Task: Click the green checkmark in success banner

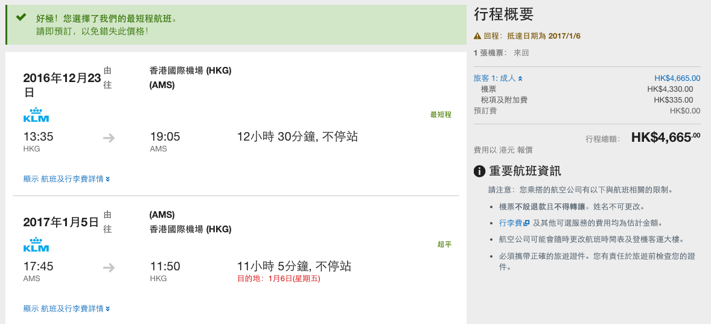Action: pyautogui.click(x=21, y=17)
